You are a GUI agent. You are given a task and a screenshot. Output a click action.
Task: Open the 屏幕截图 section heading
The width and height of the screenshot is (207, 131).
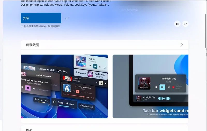tap(32, 45)
